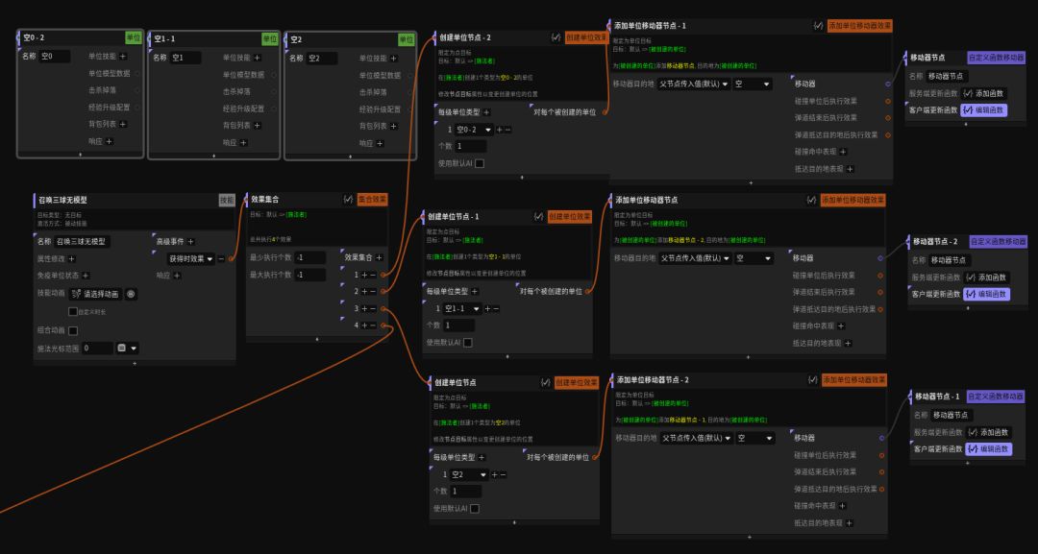Open the 空1-1 unit type dropdown
Viewport: 1038px width, 554px height.
pyautogui.click(x=462, y=309)
